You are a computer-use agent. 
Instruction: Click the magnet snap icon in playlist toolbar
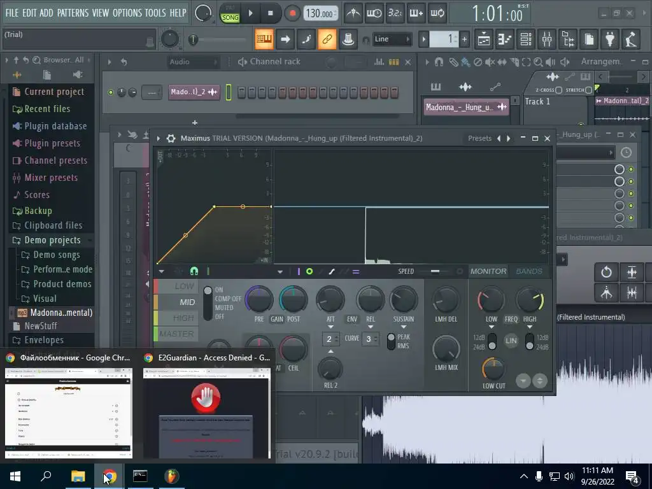click(439, 62)
